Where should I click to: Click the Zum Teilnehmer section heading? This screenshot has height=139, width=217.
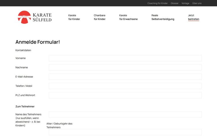point(25,106)
